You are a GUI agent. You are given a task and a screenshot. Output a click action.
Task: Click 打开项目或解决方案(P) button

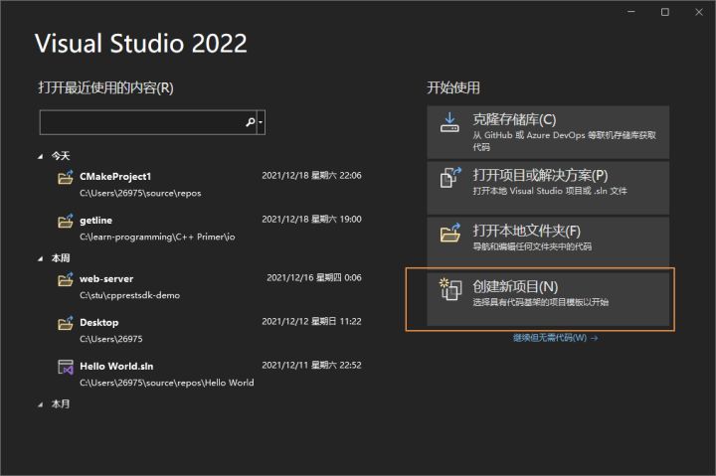[548, 188]
